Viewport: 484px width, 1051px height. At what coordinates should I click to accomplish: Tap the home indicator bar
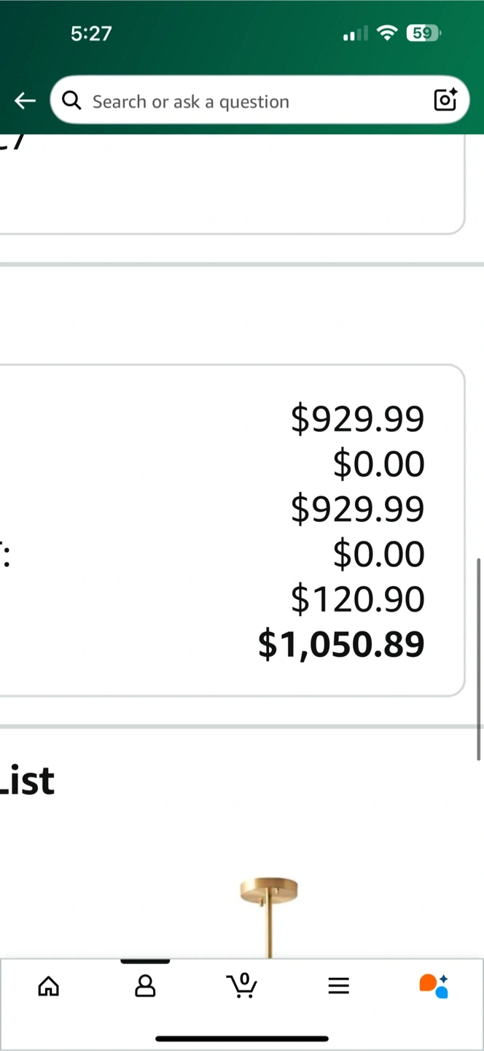pyautogui.click(x=242, y=1039)
